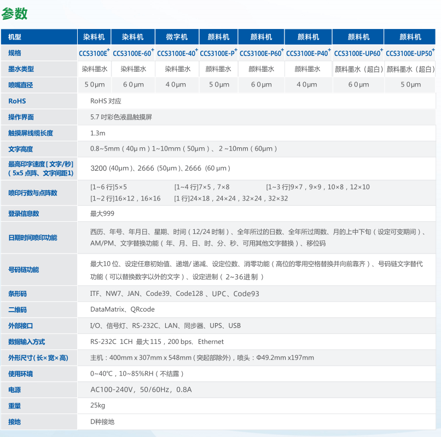This screenshot has height=437, width=441.
Task: Click the 日期时间喷印功能 row label
Action: click(33, 238)
